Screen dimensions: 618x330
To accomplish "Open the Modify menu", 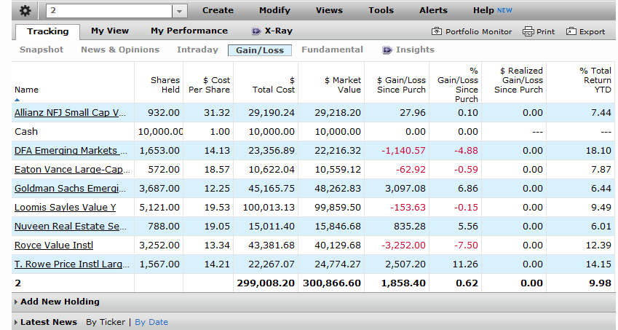I will [274, 11].
